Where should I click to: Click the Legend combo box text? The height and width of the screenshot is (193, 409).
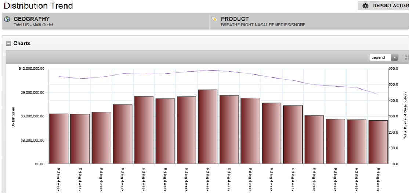pyautogui.click(x=380, y=57)
